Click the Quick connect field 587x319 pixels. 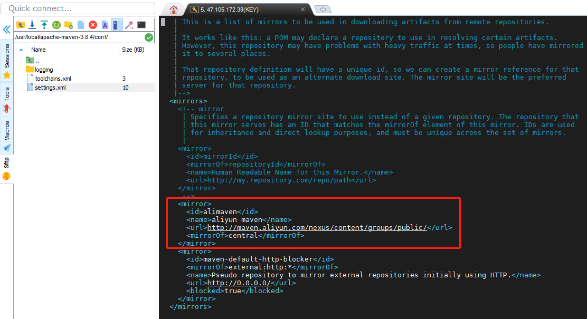point(78,8)
